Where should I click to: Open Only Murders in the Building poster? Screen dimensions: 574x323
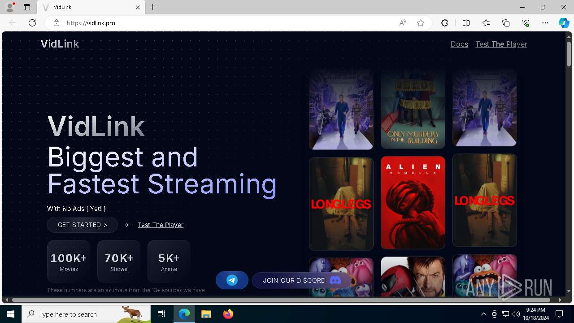[x=413, y=109]
